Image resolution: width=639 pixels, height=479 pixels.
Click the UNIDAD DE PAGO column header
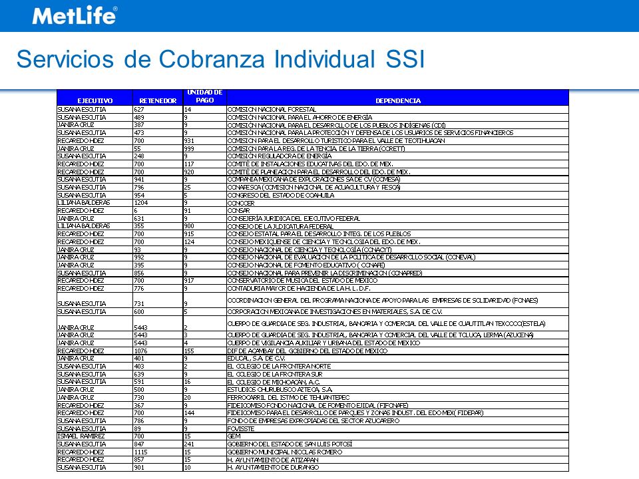pos(204,96)
